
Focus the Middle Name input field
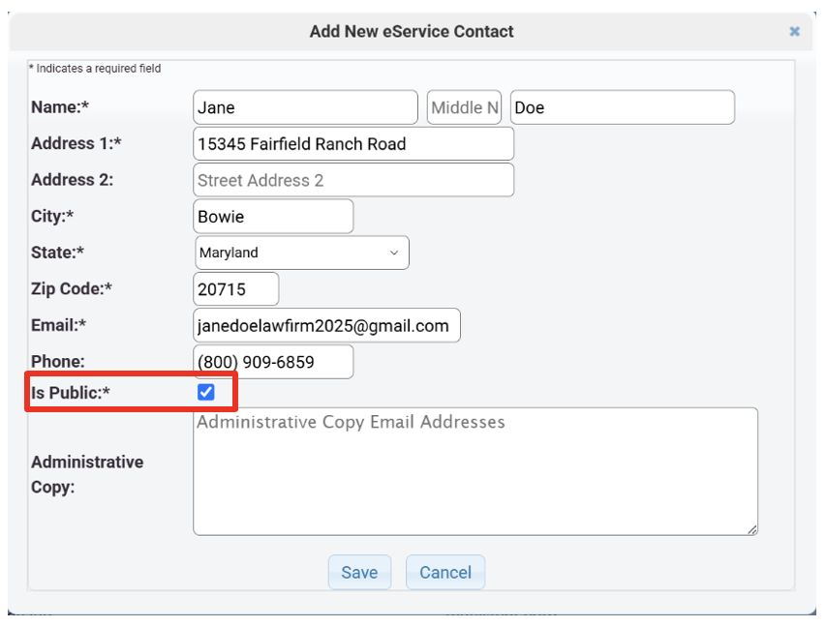tap(464, 107)
